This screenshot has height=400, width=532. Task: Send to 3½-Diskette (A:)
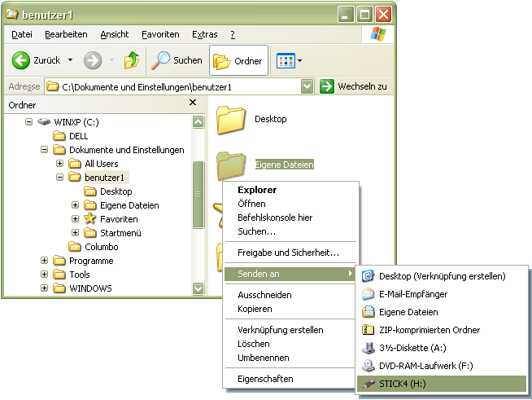pyautogui.click(x=442, y=348)
